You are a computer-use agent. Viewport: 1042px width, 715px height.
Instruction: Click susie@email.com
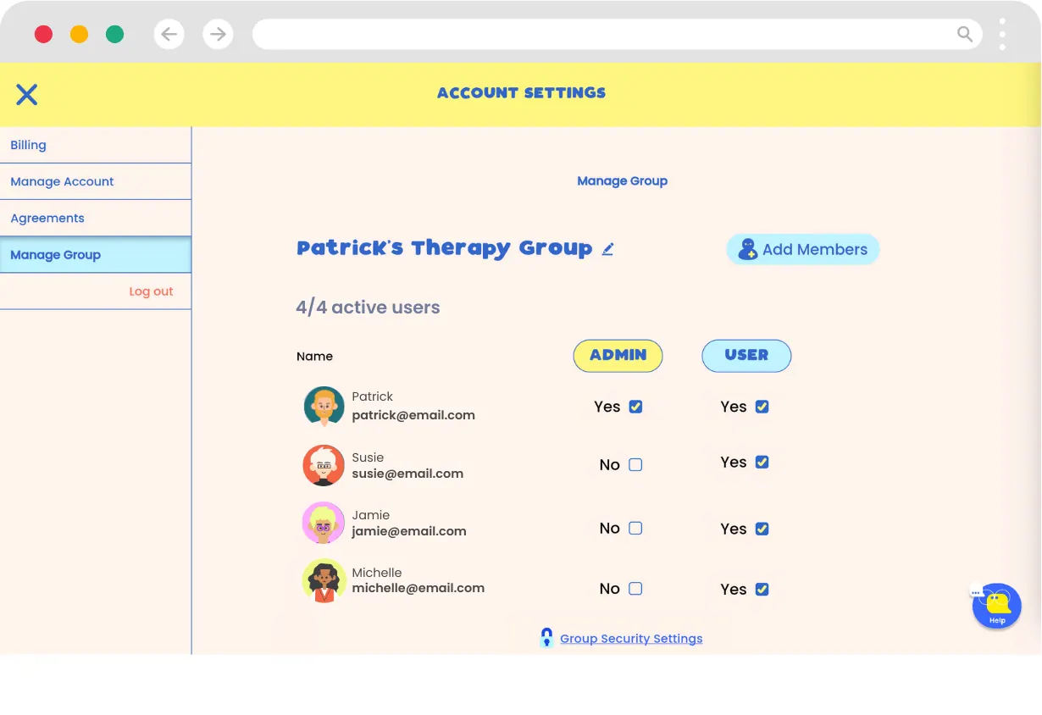407,474
